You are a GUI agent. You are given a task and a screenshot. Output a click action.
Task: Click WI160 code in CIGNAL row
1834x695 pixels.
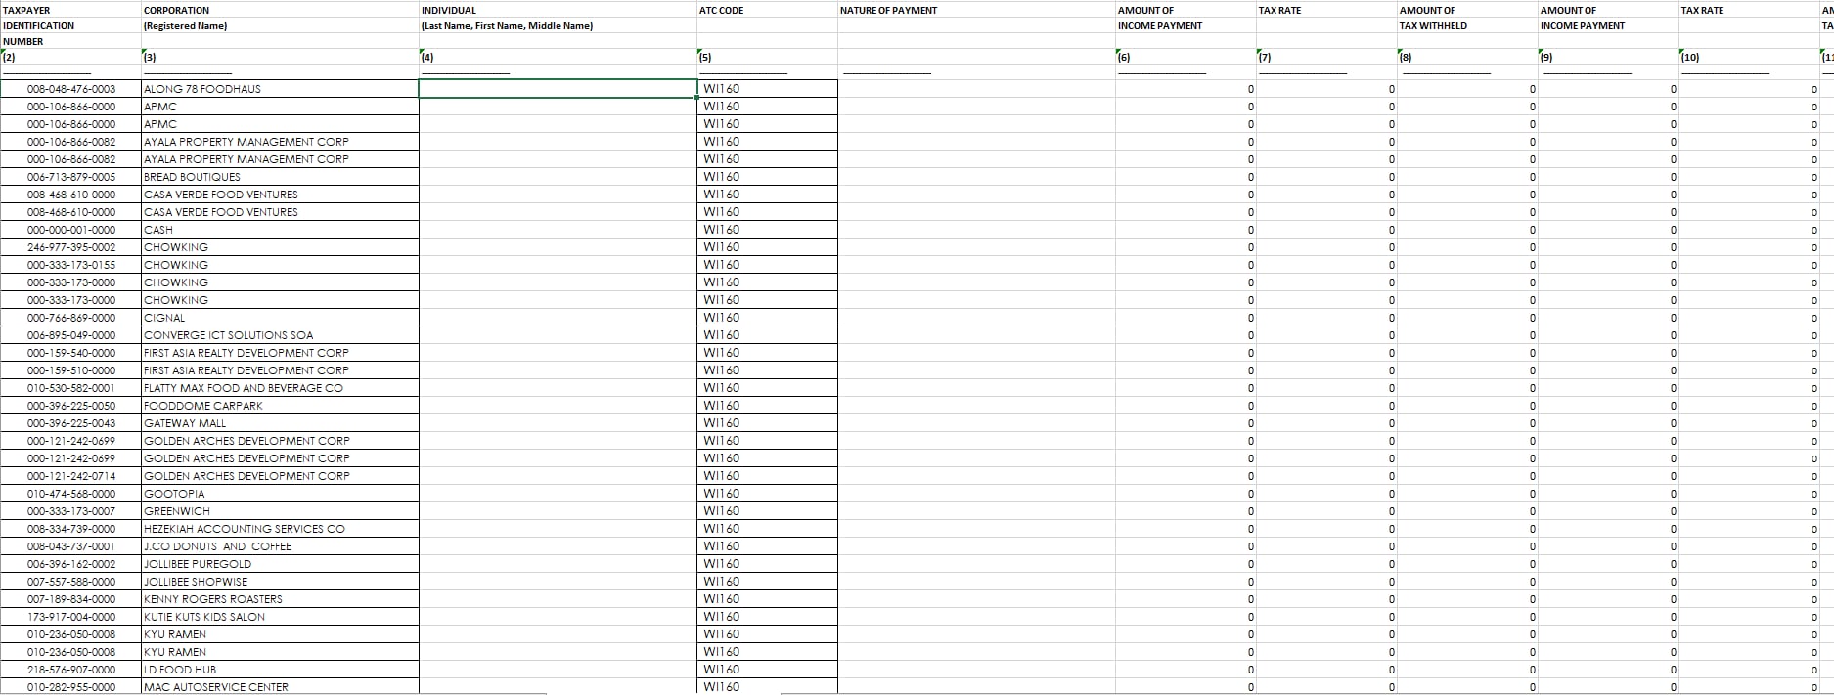tap(767, 318)
